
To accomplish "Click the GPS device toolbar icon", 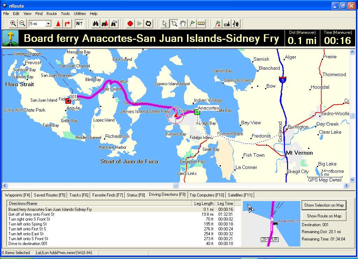I will (x=227, y=23).
